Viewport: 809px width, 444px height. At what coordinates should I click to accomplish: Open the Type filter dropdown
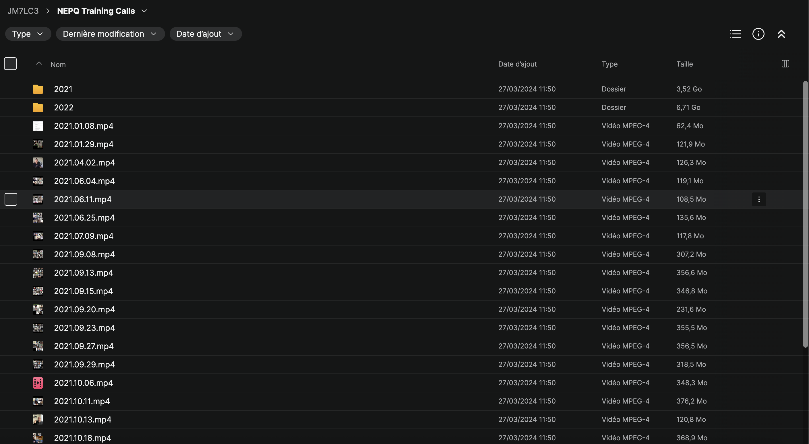(28, 34)
